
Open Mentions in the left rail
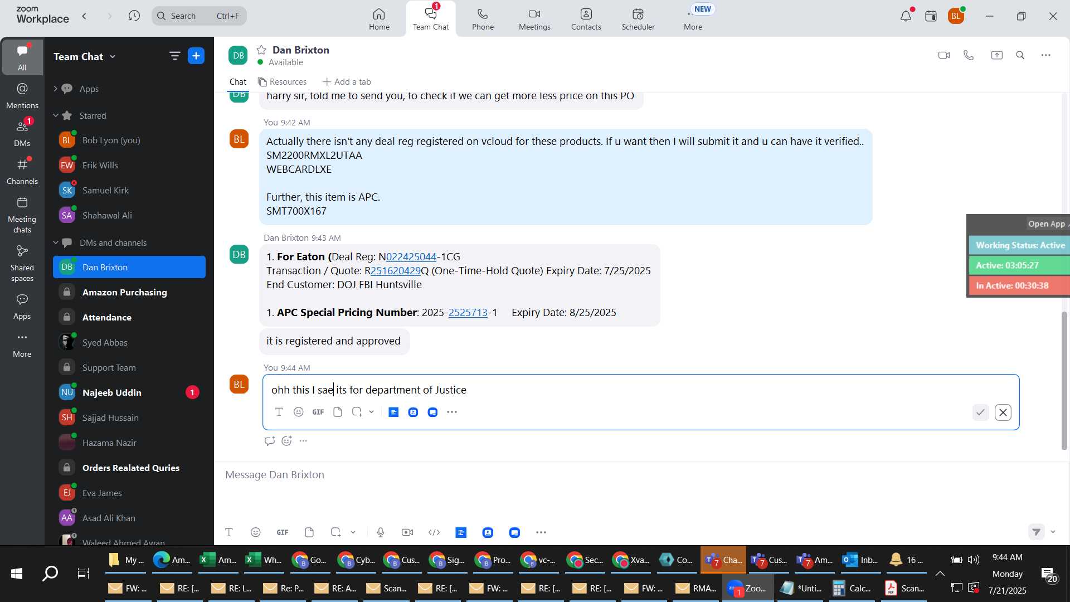22,96
